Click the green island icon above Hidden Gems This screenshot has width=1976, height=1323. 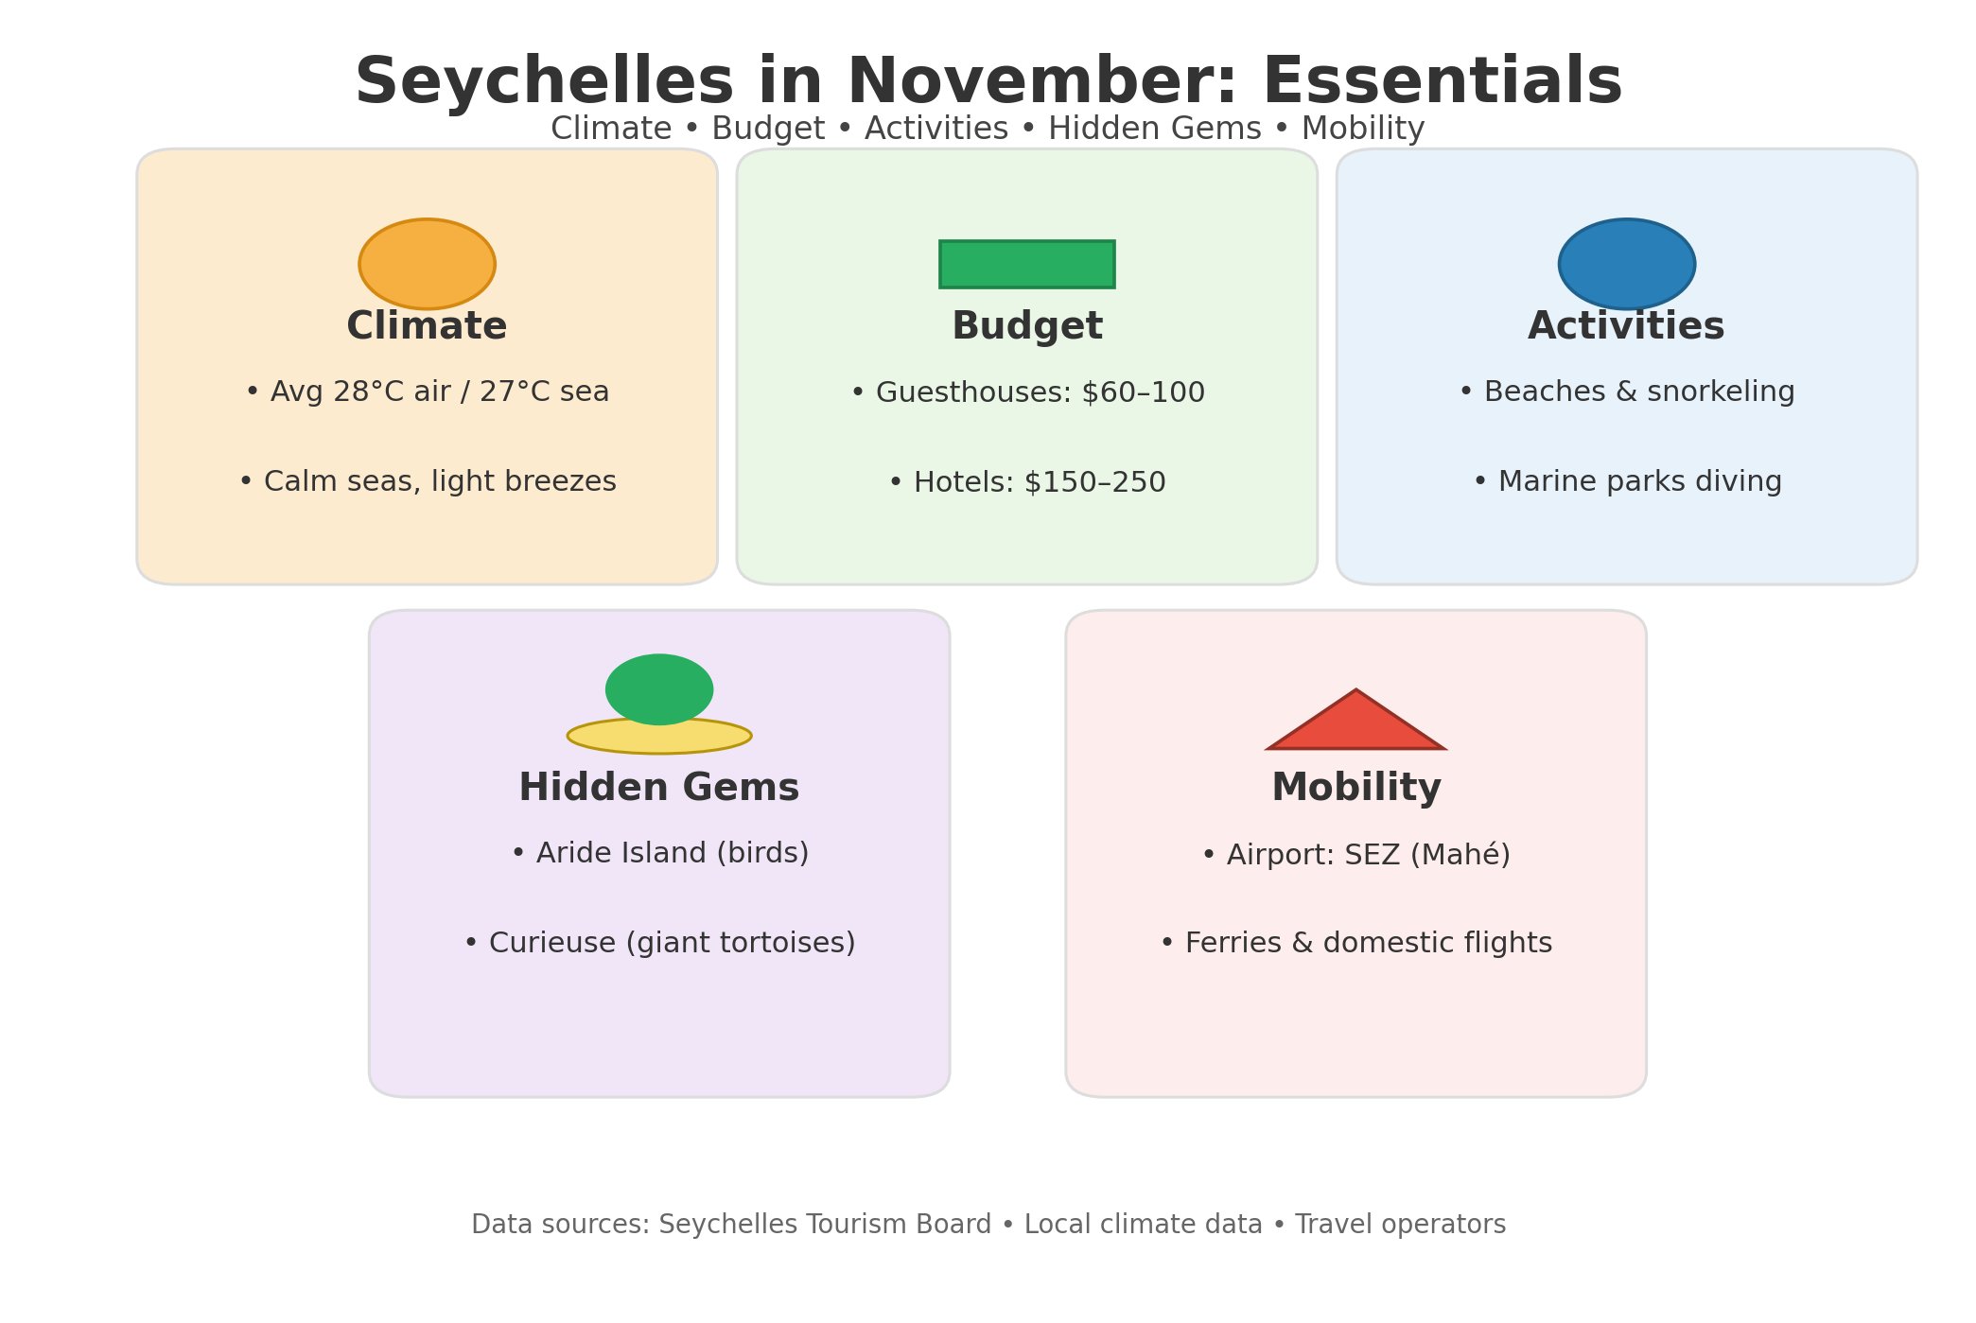coord(659,689)
